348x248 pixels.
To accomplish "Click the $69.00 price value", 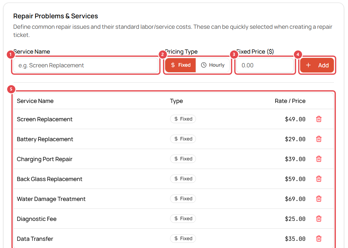I will 295,199.
